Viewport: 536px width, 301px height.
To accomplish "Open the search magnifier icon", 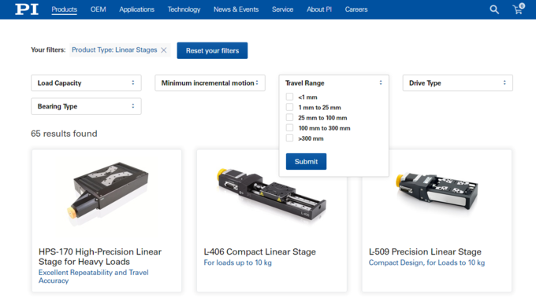I will (494, 9).
